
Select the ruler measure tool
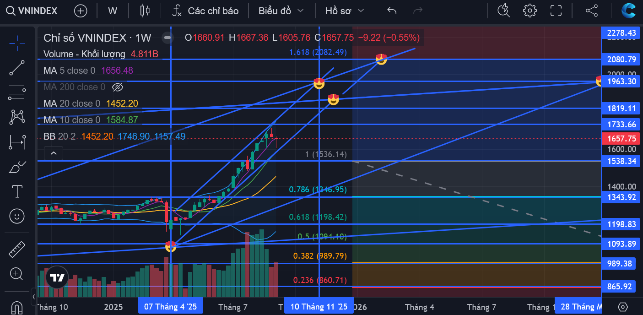[x=17, y=250]
